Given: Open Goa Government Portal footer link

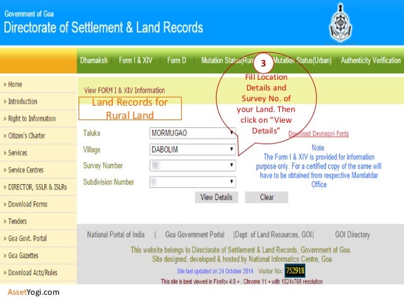Looking at the screenshot, I should coord(195,235).
